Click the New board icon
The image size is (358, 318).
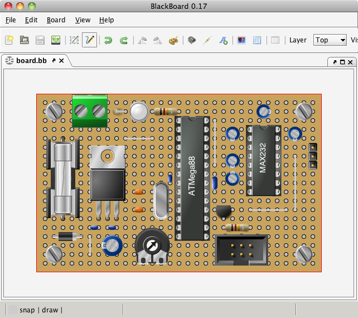[x=9, y=40]
